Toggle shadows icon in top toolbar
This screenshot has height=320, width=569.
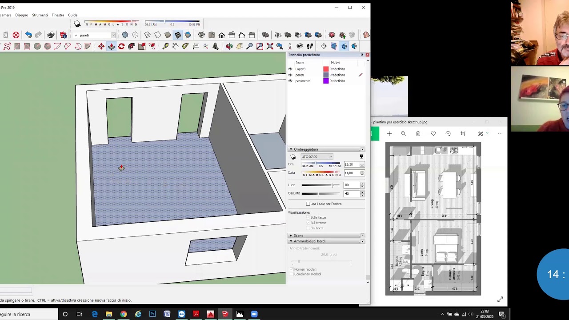pos(77,24)
